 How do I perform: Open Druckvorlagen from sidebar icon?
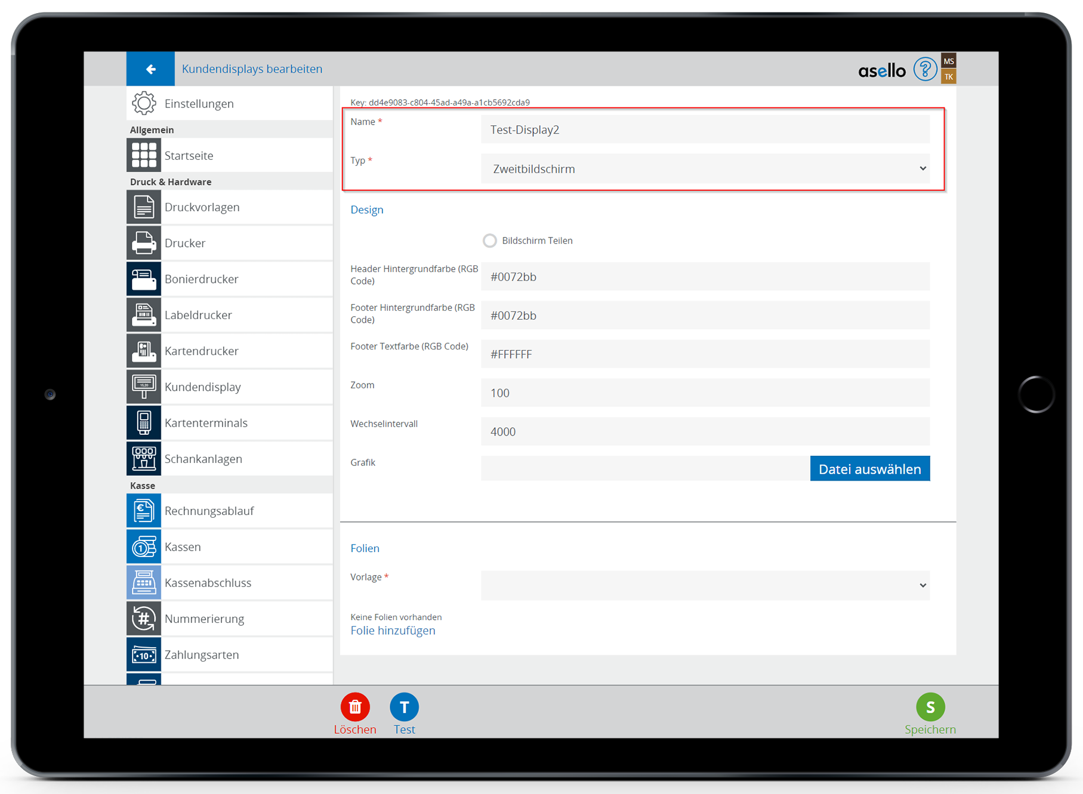pos(144,208)
